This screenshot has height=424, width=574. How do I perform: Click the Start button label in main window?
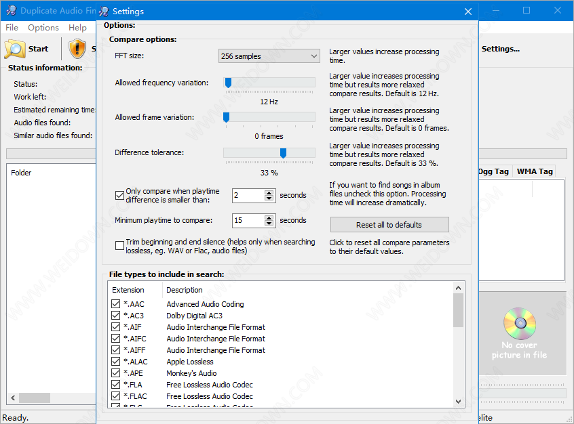pos(39,49)
